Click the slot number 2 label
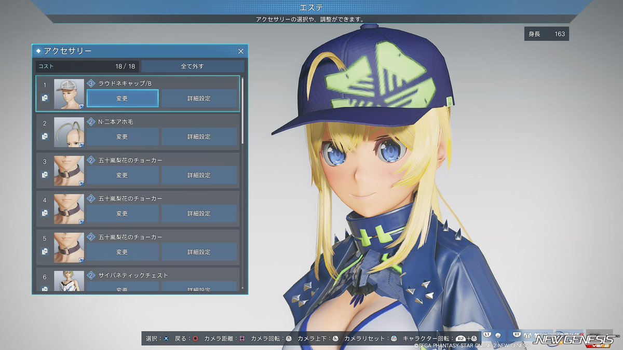The height and width of the screenshot is (350, 623). tap(45, 123)
